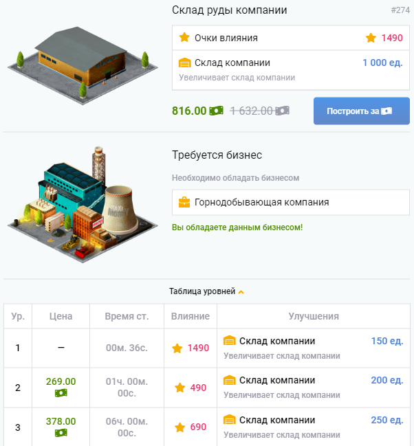
Task: Click the star icon in level 1 row
Action: (x=179, y=348)
